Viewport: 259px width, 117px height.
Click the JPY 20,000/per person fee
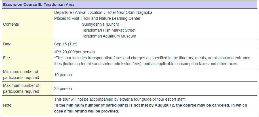[x=75, y=52]
